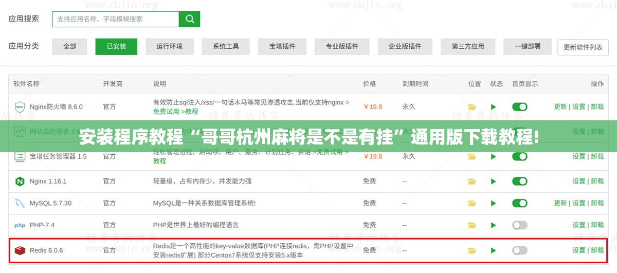Enable homepage display for Redis 6.0.6
Screen dimensions: 617x273
click(520, 250)
